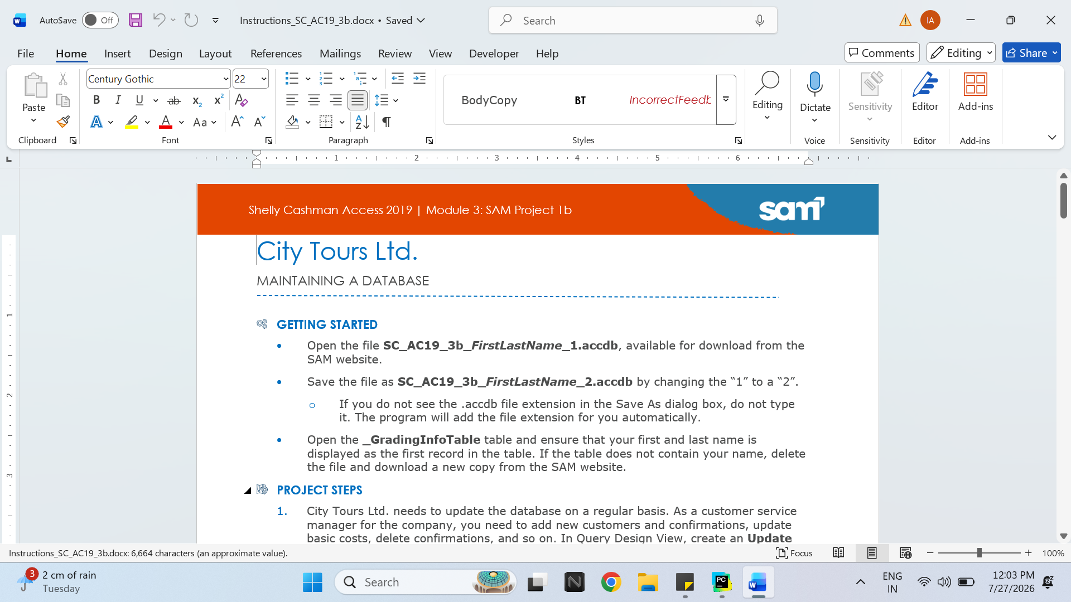Click the Cut scissors icon
This screenshot has width=1071, height=602.
click(x=63, y=79)
